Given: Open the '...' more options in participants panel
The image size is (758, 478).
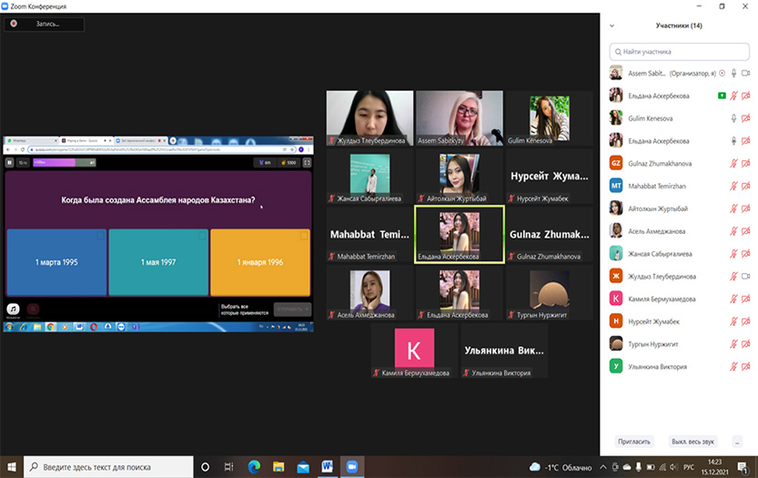Looking at the screenshot, I should (737, 442).
